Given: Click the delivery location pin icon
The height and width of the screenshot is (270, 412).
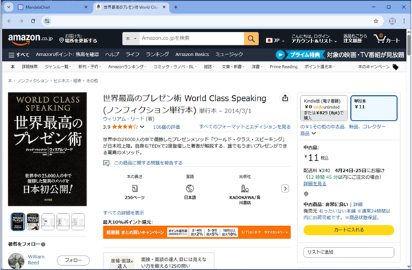Looking at the screenshot, I should coord(61,40).
